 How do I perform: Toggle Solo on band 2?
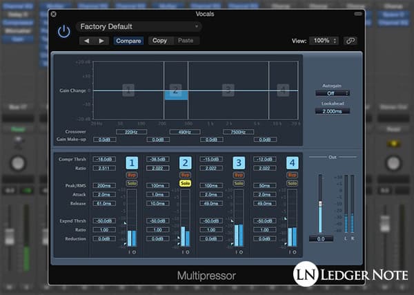point(185,184)
